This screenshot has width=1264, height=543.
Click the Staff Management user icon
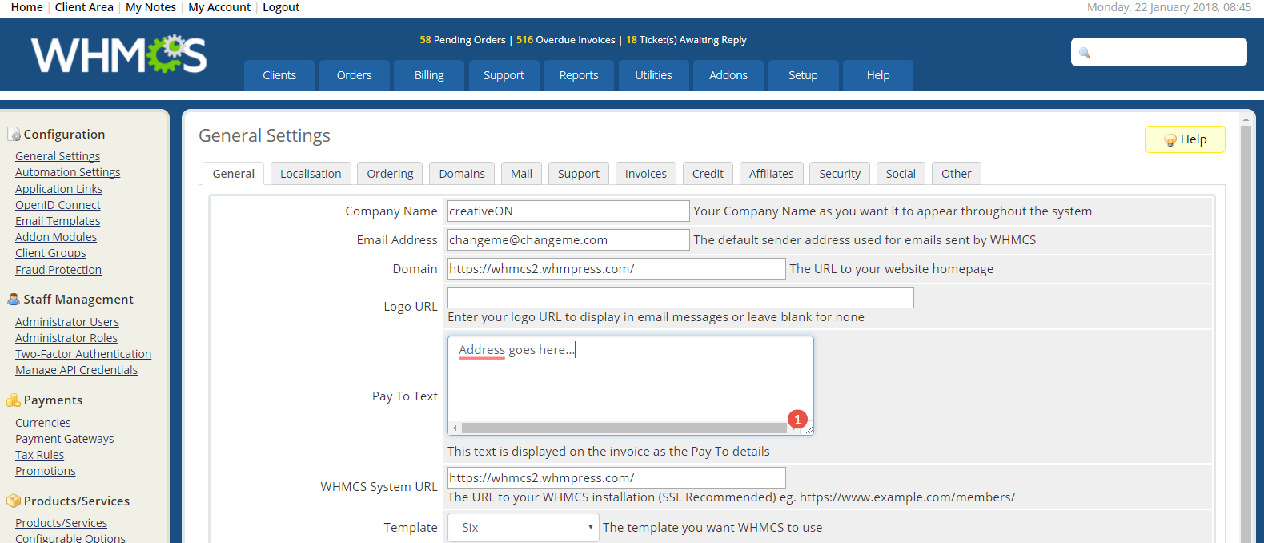point(14,299)
